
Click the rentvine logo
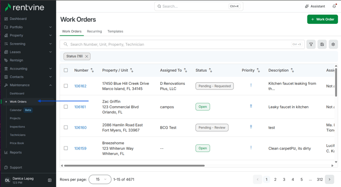coord(24,8)
